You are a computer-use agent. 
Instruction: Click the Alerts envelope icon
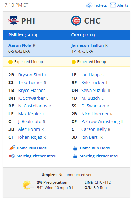coord(113,5)
